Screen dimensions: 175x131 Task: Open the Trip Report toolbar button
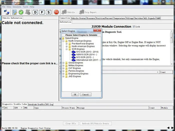(89, 12)
